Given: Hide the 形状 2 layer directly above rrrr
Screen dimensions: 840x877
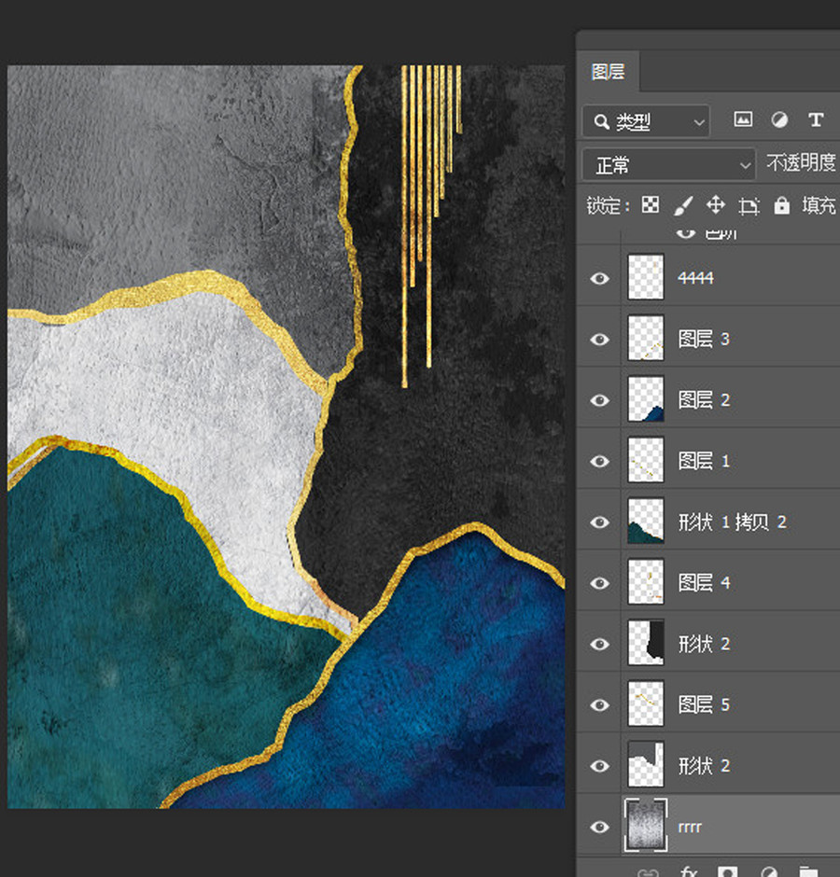Looking at the screenshot, I should [599, 766].
